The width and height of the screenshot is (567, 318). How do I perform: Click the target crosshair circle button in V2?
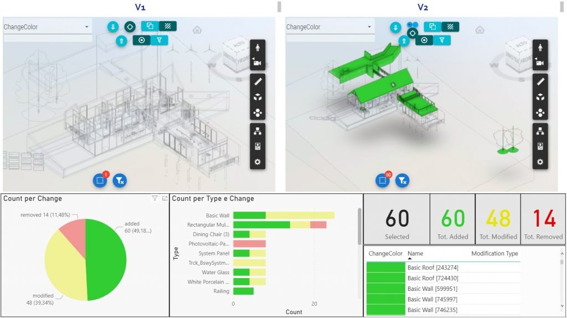(x=412, y=33)
